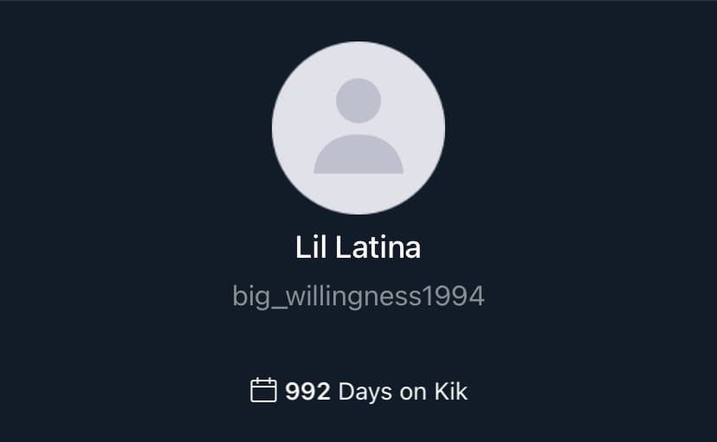Tap the head of avatar silhouette

point(358,100)
